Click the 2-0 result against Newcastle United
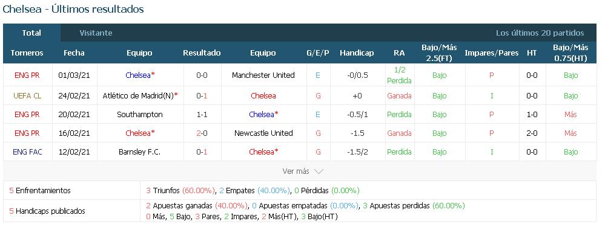The image size is (605, 227). (x=202, y=133)
